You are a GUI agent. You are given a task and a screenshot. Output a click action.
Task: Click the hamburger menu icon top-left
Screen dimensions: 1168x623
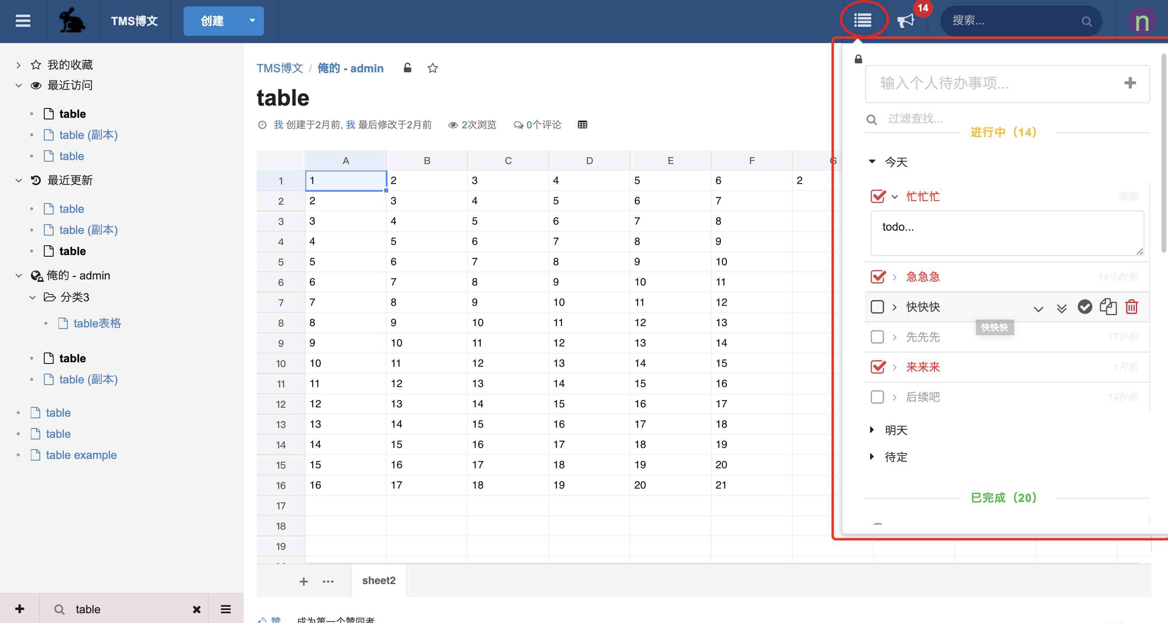(22, 21)
